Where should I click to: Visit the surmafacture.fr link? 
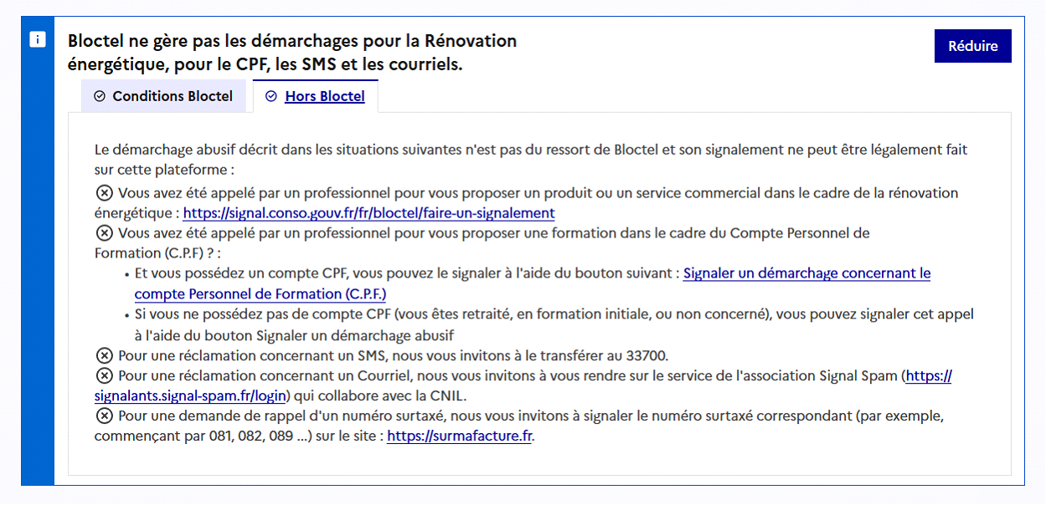tap(459, 436)
